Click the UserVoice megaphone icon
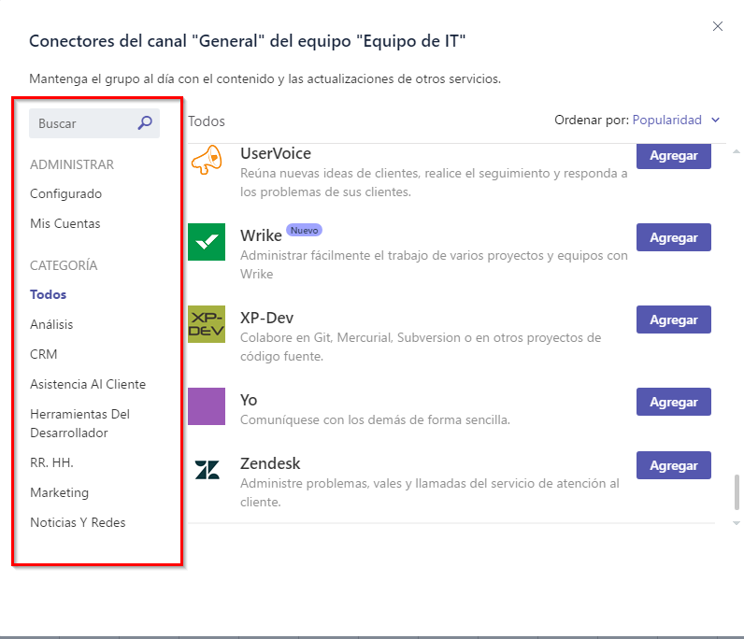Image resolution: width=744 pixels, height=639 pixels. point(207,160)
